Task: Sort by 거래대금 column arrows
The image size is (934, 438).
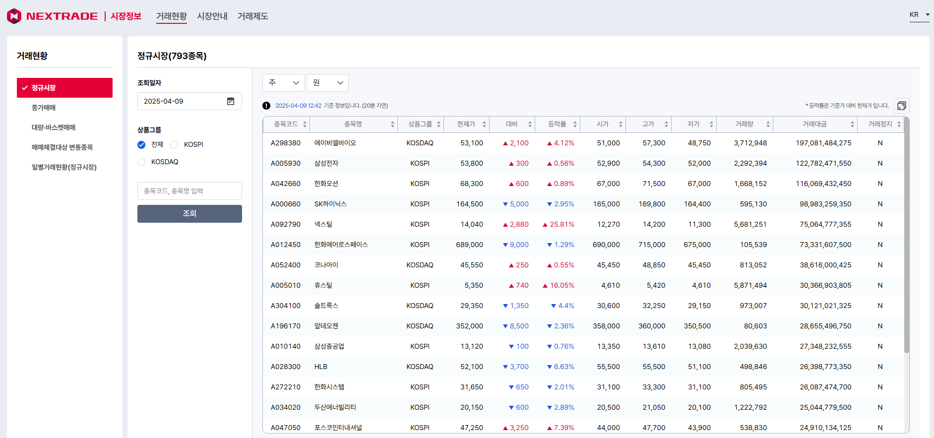Action: [852, 125]
